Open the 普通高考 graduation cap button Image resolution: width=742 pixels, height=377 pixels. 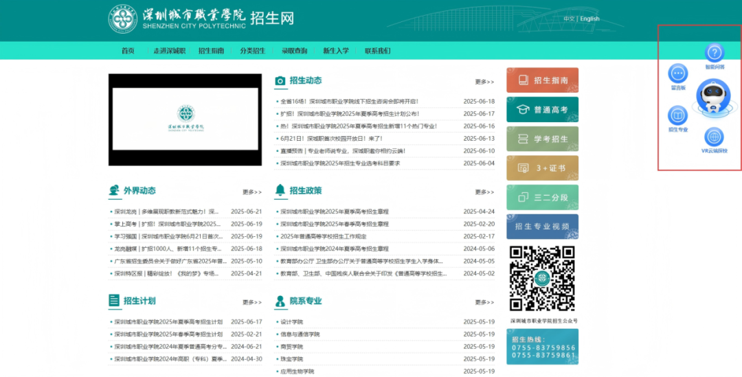tap(542, 109)
